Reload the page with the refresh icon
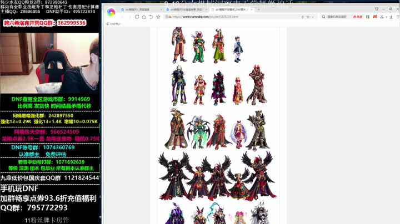 coord(137,17)
